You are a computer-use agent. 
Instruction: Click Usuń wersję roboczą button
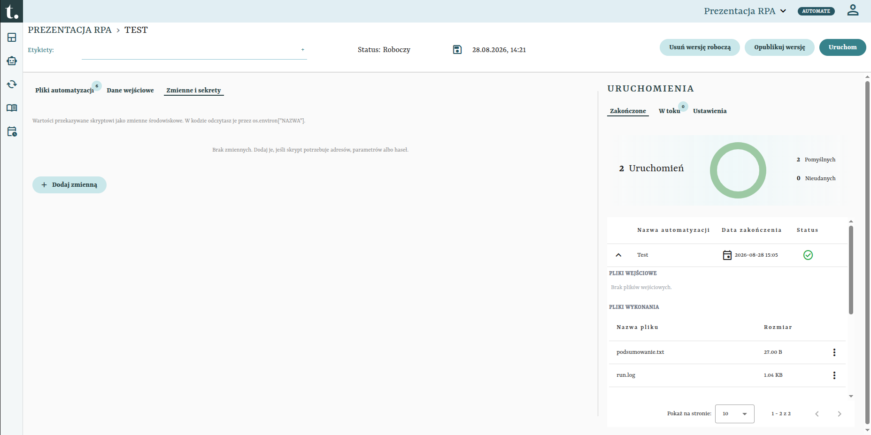click(x=700, y=47)
